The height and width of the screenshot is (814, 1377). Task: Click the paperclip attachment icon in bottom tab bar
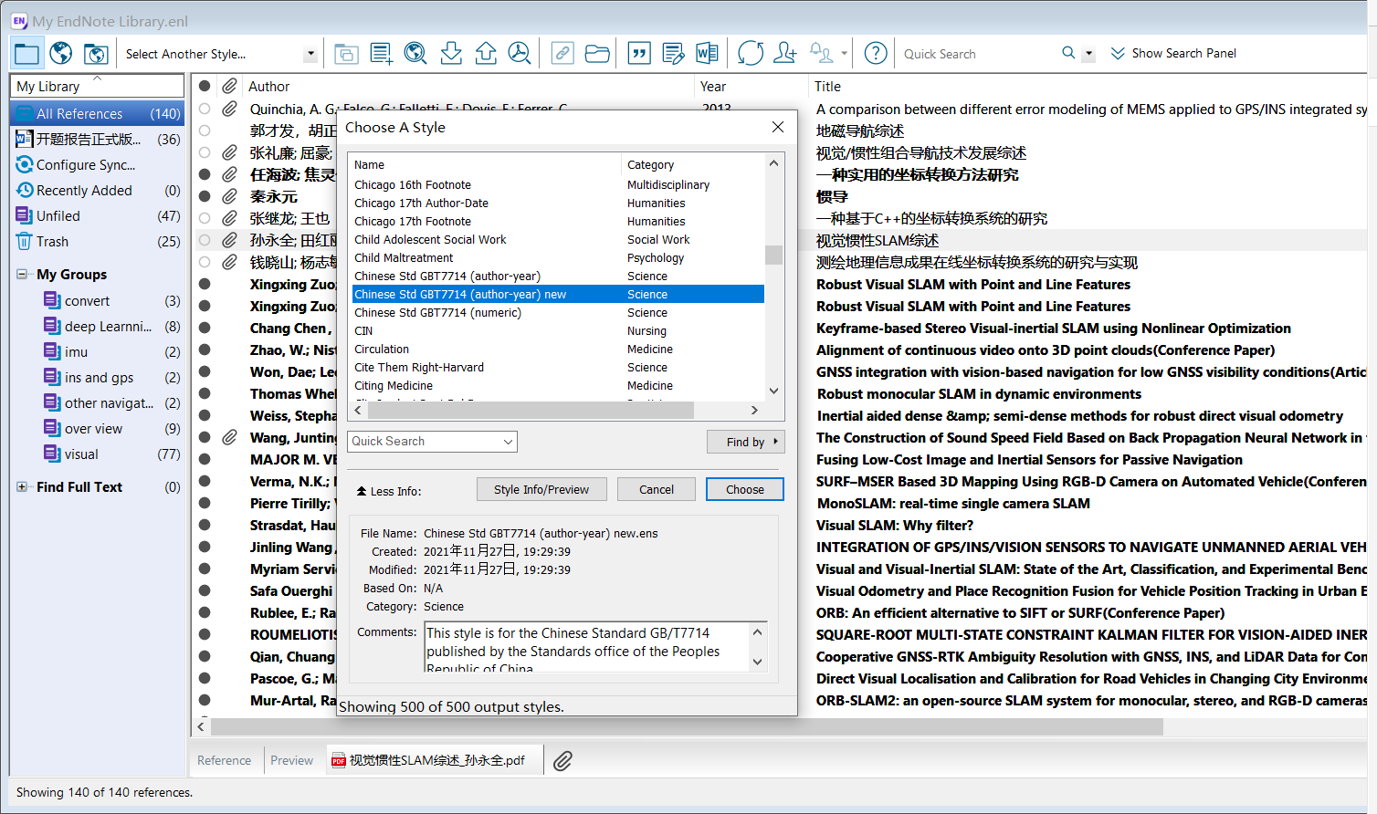(562, 760)
